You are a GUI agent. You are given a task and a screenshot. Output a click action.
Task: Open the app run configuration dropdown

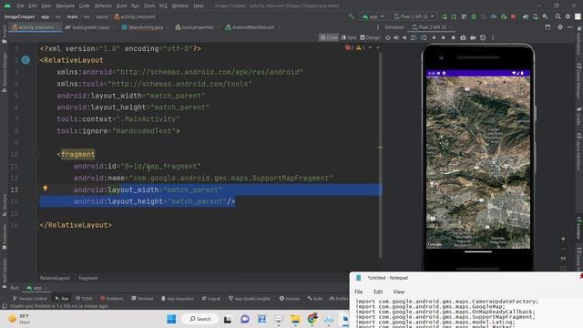point(373,16)
